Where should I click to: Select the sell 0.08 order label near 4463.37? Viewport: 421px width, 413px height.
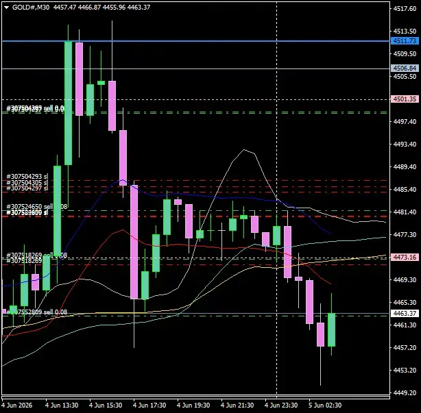click(x=37, y=312)
